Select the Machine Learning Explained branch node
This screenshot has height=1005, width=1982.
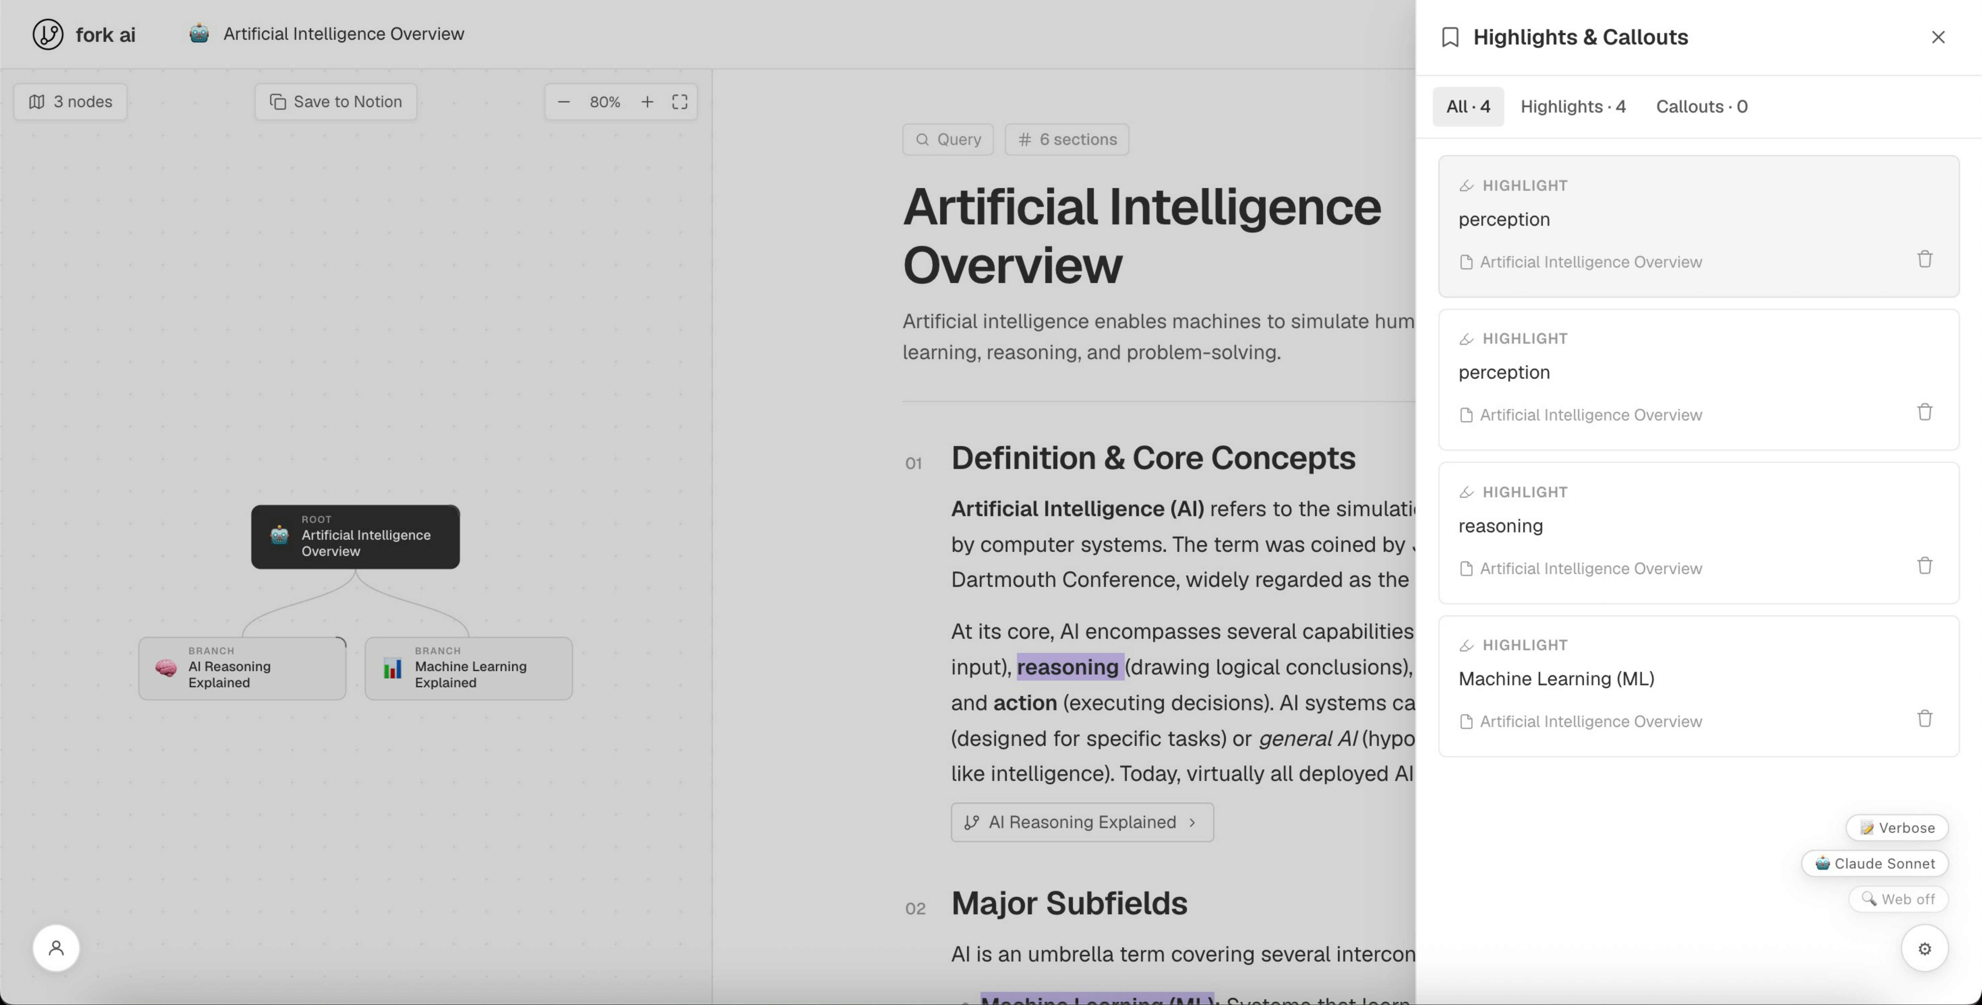pos(469,668)
